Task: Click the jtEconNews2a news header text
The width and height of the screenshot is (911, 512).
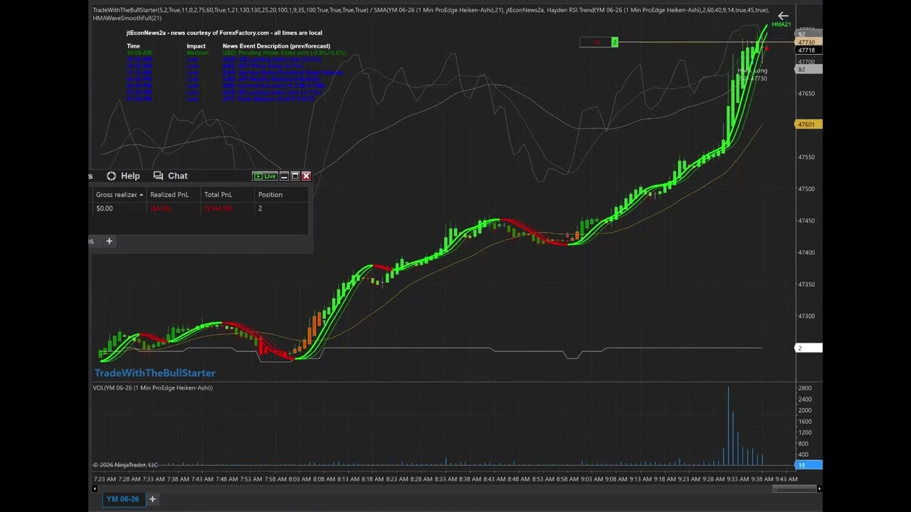Action: [x=224, y=33]
